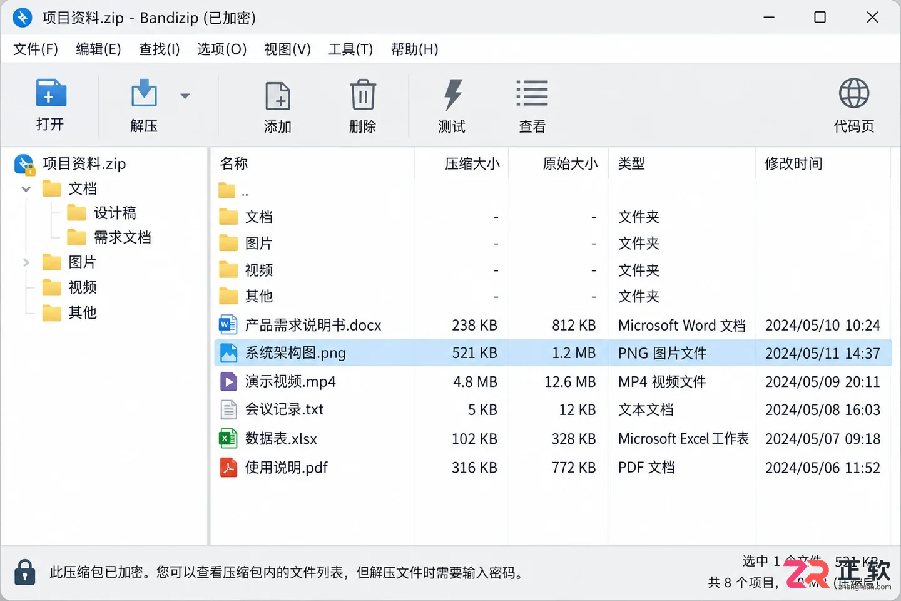Select file name 会议记录.txt

(x=284, y=409)
